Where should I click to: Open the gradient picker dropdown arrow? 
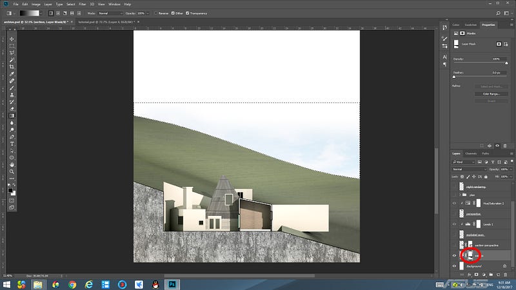point(41,13)
